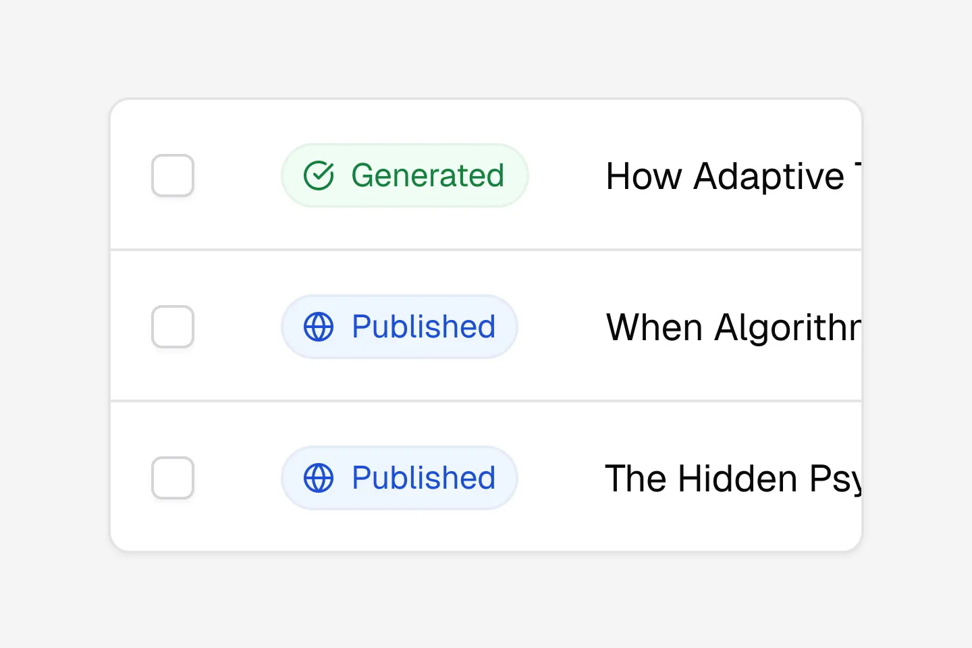Click The Hidden Psy article title
Viewport: 972px width, 648px height.
tap(729, 479)
